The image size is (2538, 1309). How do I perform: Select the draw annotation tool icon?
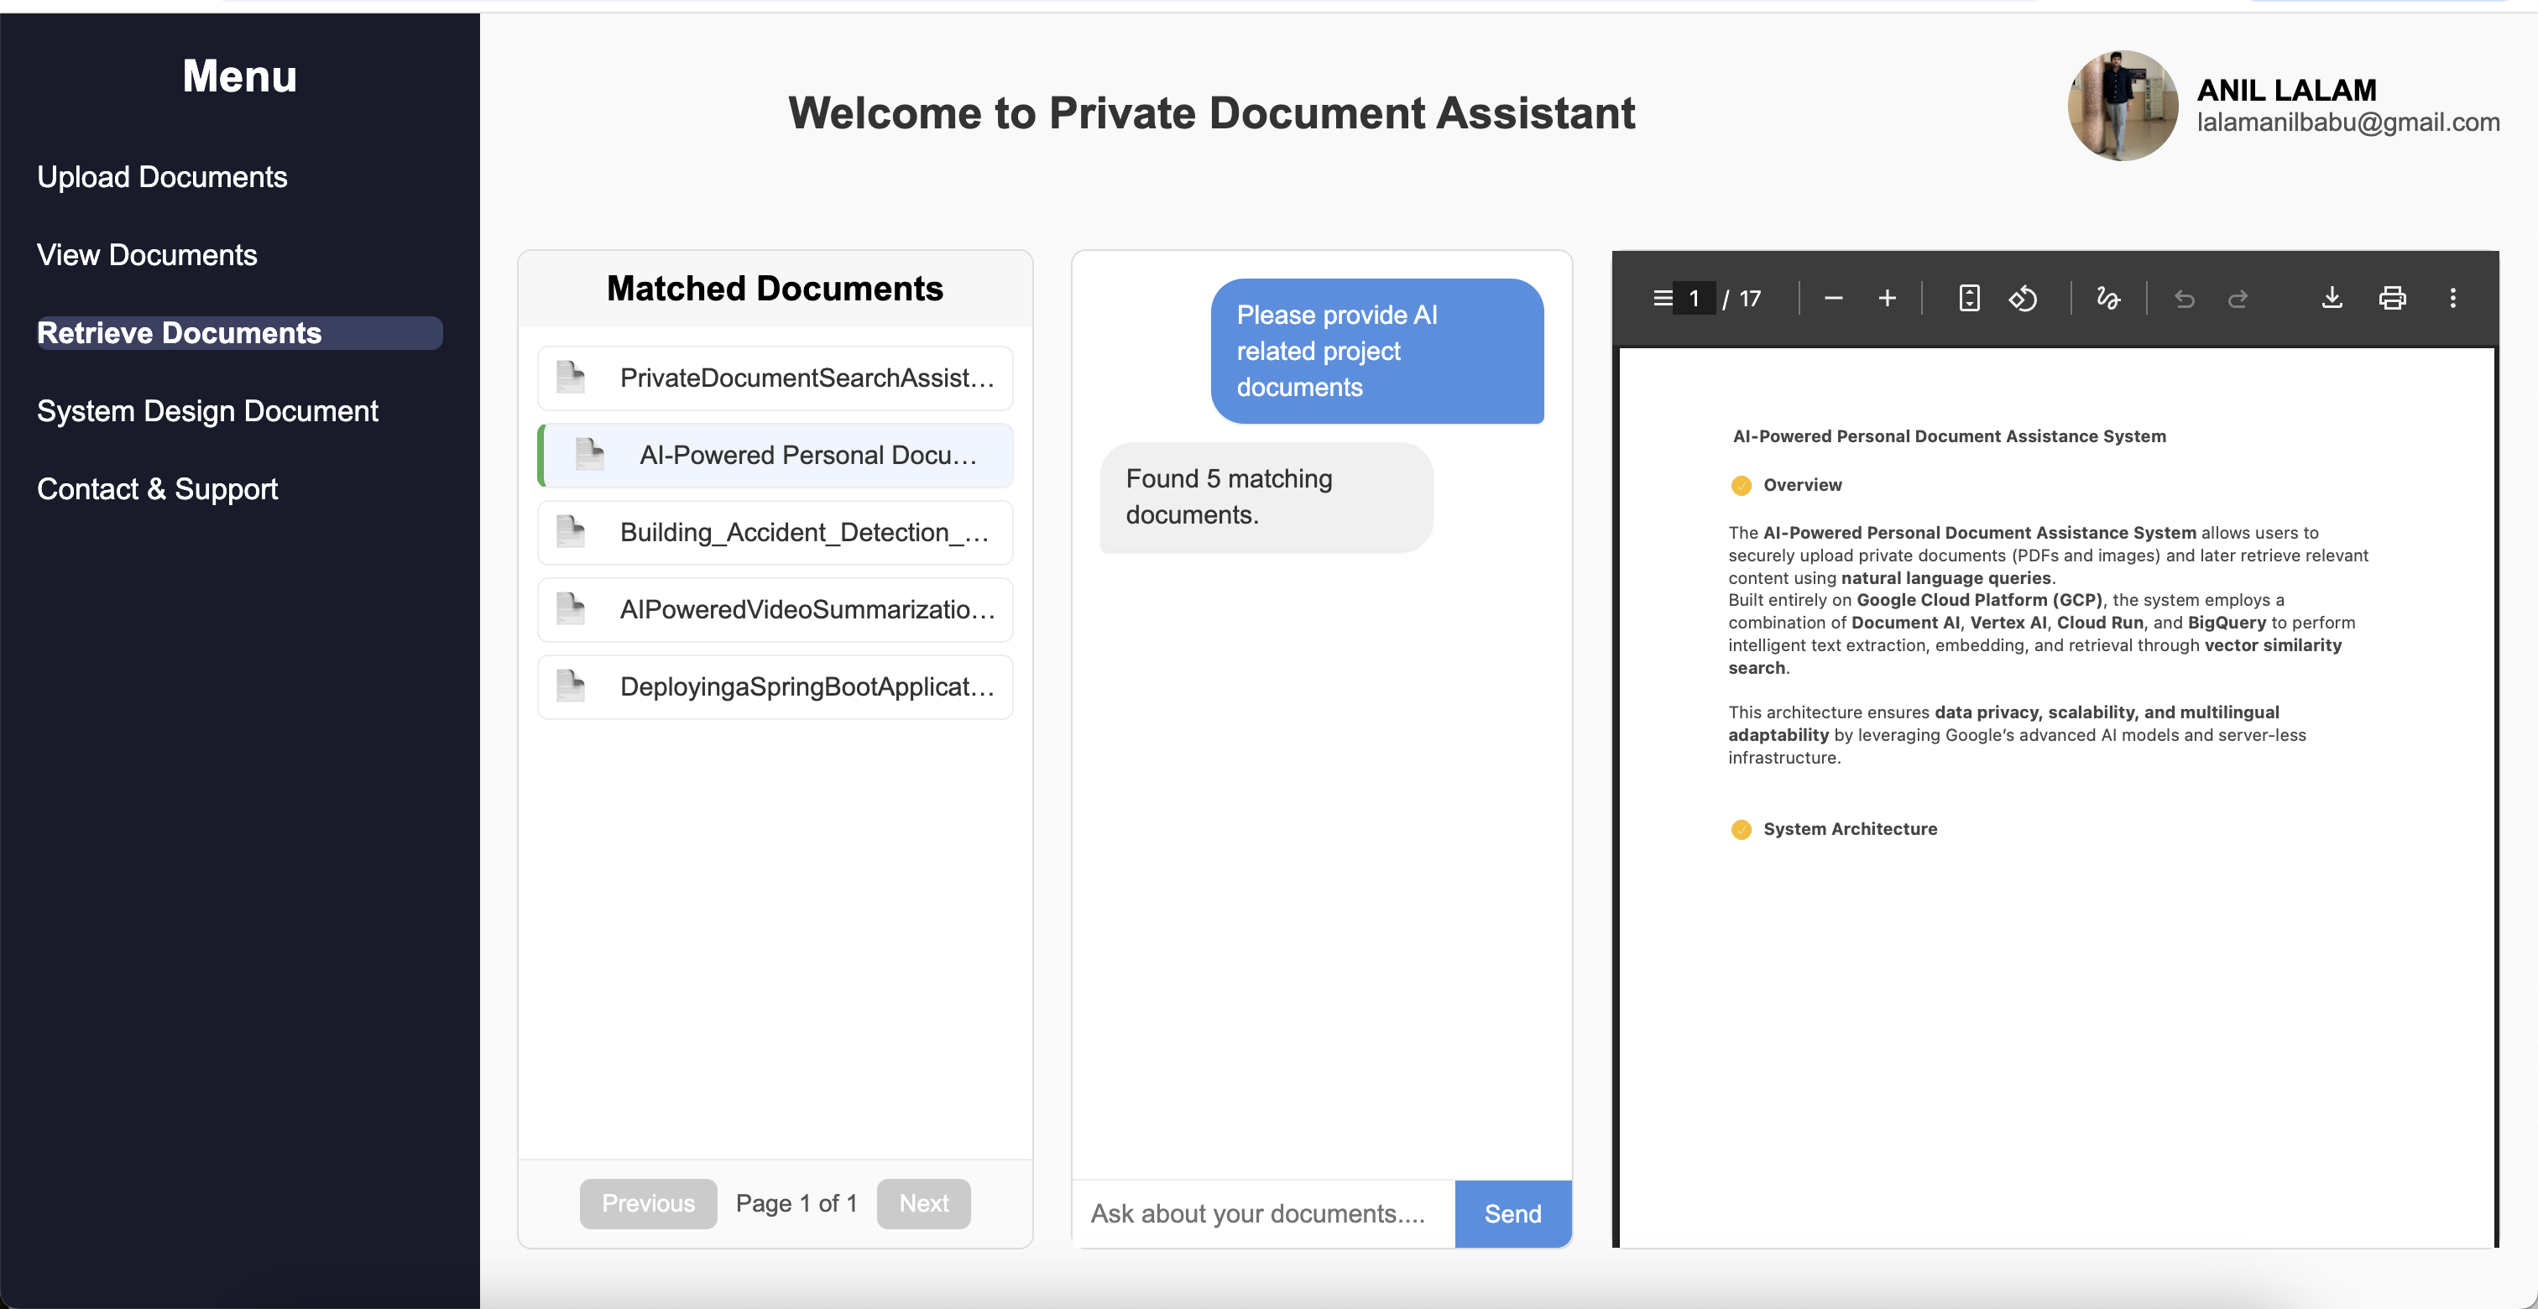point(2107,297)
